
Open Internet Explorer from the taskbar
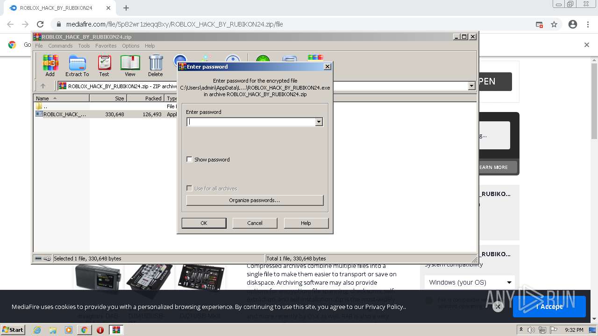pos(37,330)
